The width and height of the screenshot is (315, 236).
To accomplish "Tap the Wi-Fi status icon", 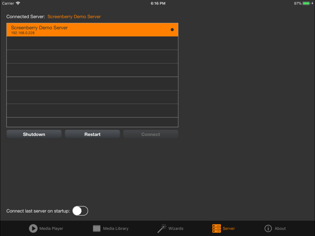I will [x=18, y=3].
